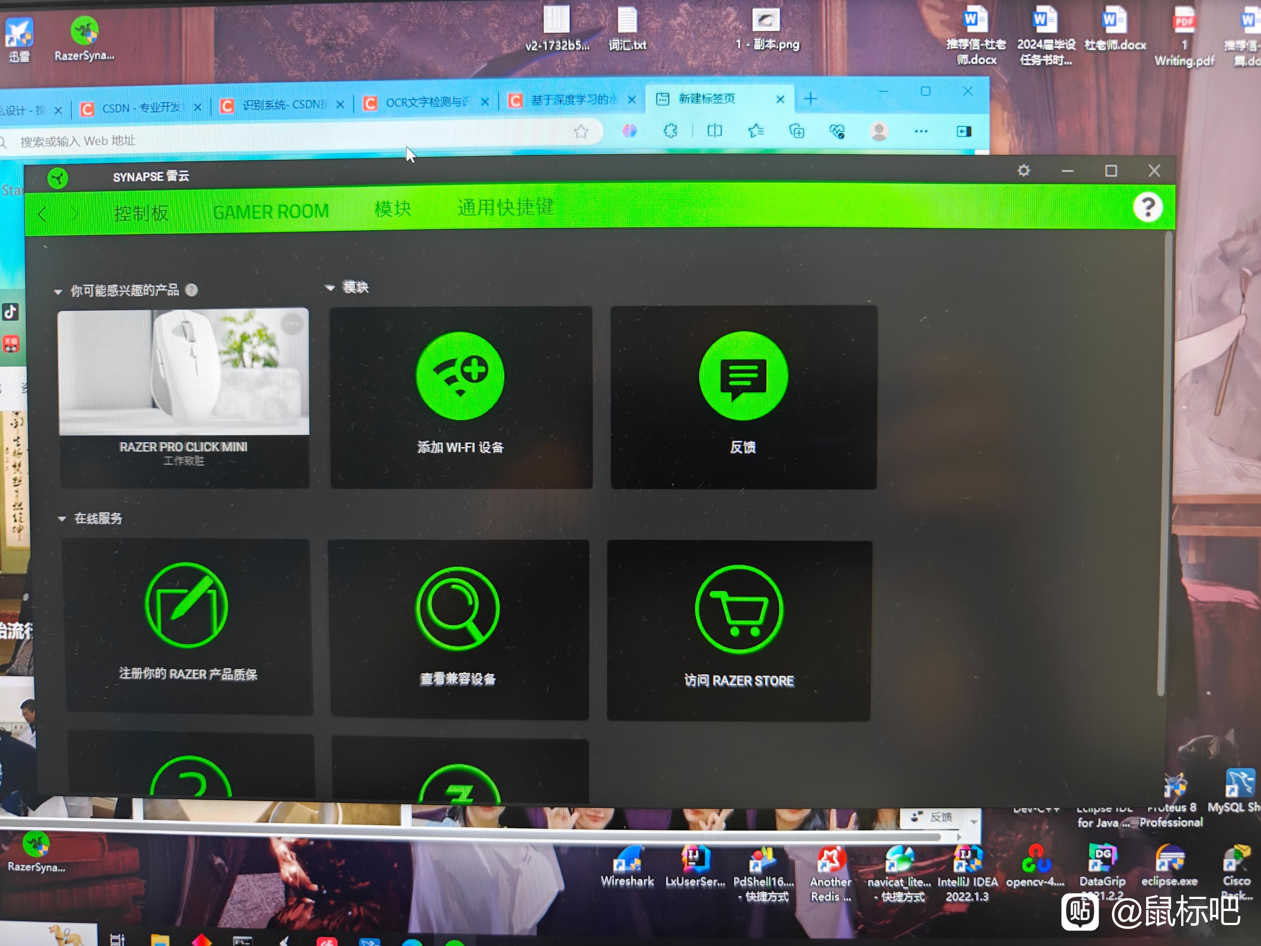Toggle Edge split screen icon

(x=714, y=131)
